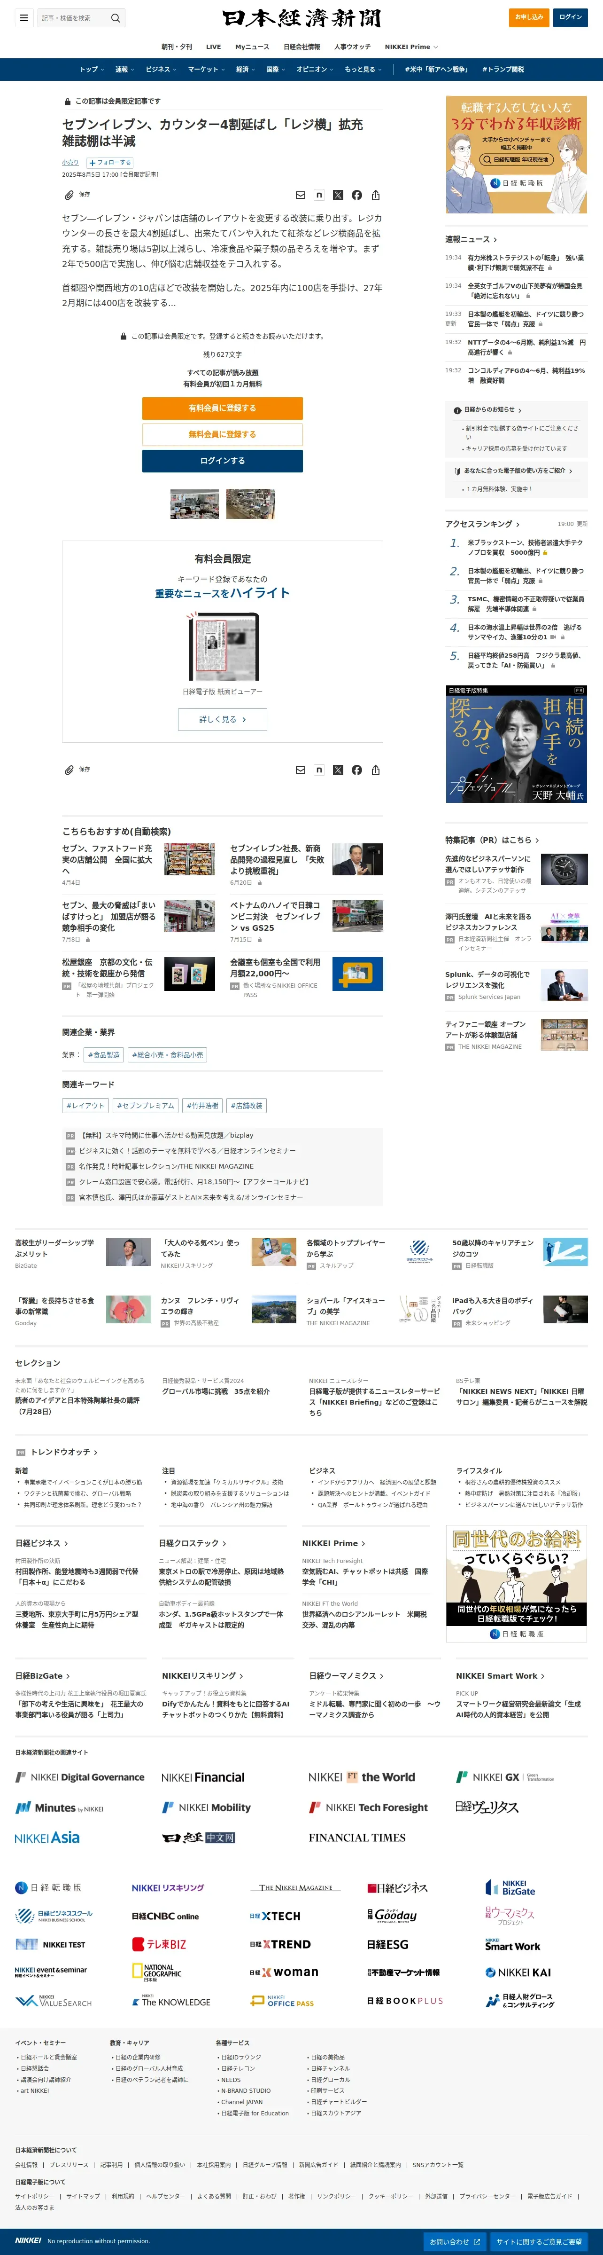The height and width of the screenshot is (2255, 603).
Task: Click 無料会員に登録する button
Action: 222,434
